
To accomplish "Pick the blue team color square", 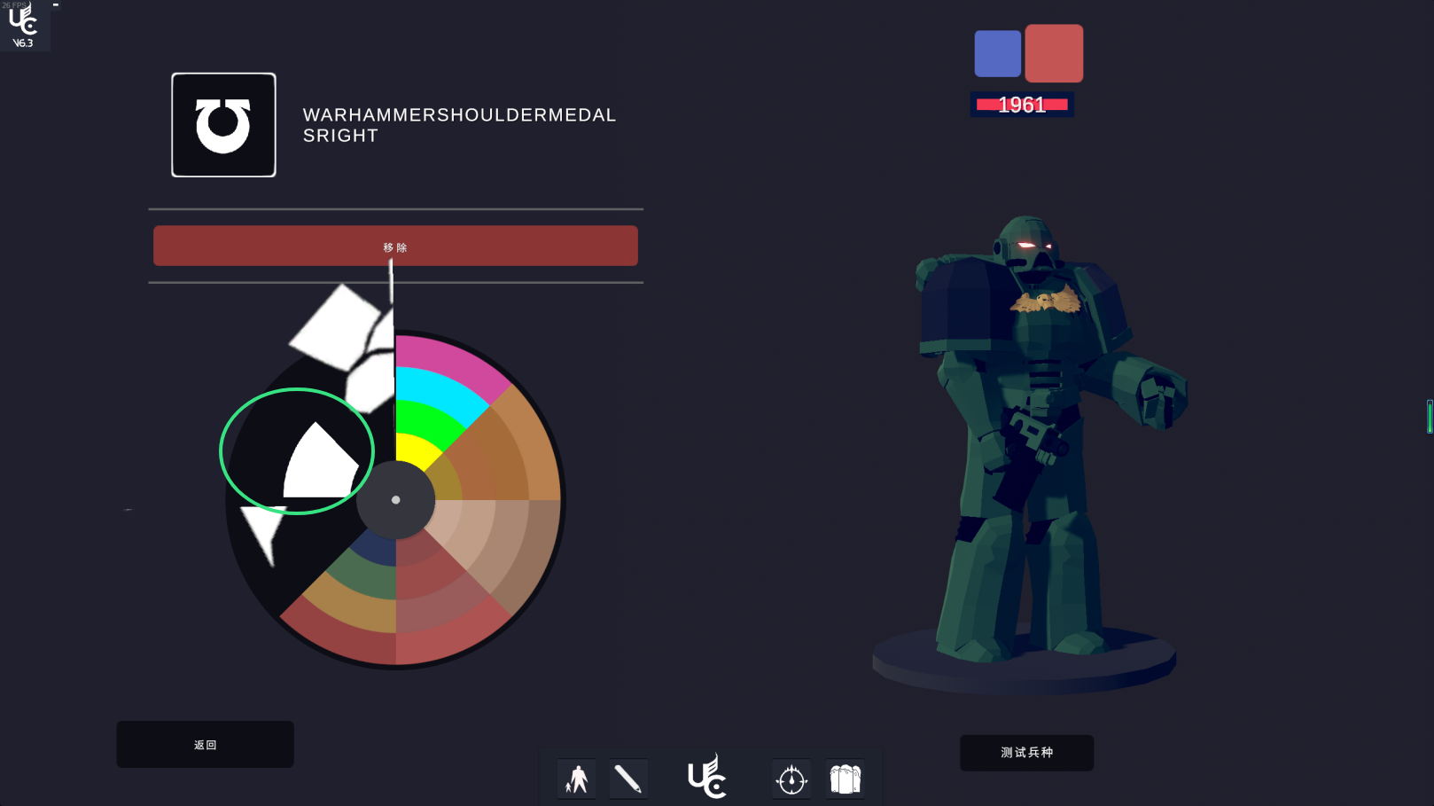I will [998, 53].
